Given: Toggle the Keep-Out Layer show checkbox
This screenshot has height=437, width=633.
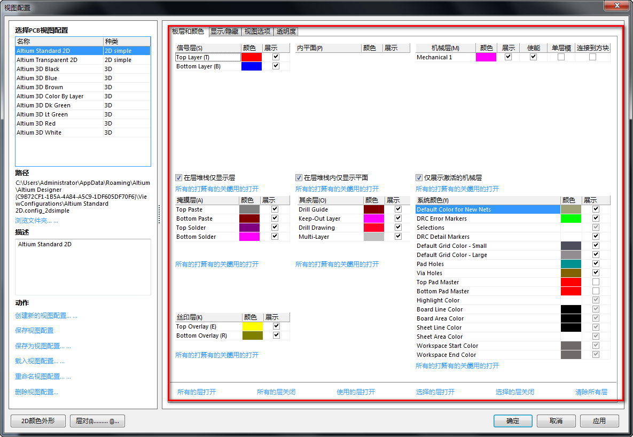Looking at the screenshot, I should tap(398, 218).
